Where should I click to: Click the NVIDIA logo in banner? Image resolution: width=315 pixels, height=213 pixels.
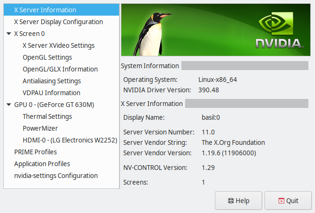(279, 32)
